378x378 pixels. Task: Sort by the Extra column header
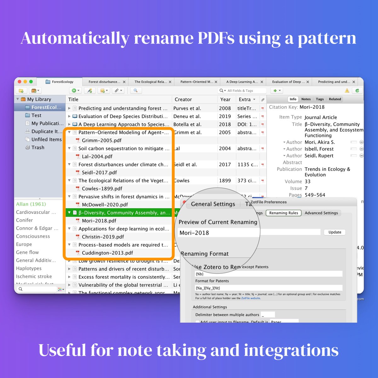click(247, 100)
